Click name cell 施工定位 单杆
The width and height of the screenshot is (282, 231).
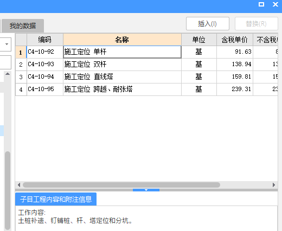click(122, 52)
